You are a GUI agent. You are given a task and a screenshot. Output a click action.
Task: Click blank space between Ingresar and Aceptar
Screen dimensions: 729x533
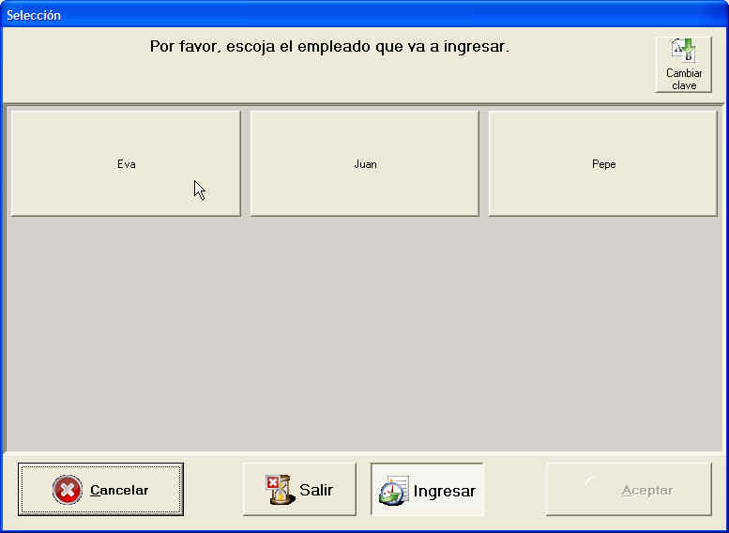(514, 490)
